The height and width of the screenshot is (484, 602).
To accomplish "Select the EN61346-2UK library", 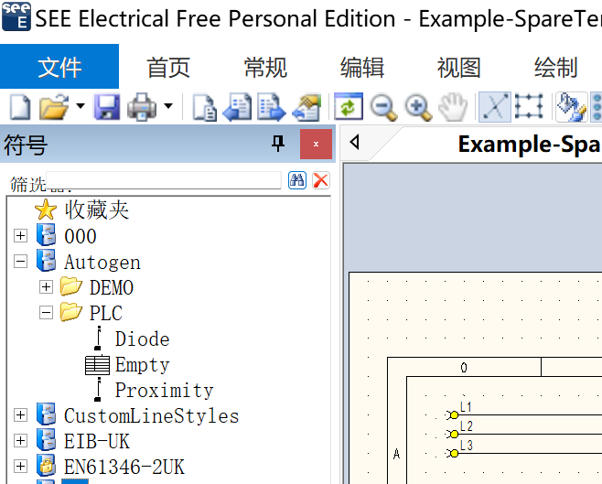I will (124, 468).
